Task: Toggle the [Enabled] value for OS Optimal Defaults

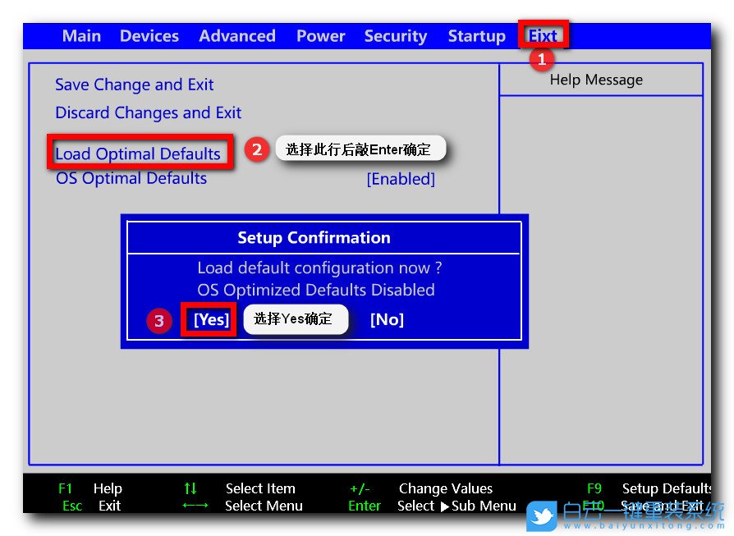Action: (x=401, y=179)
